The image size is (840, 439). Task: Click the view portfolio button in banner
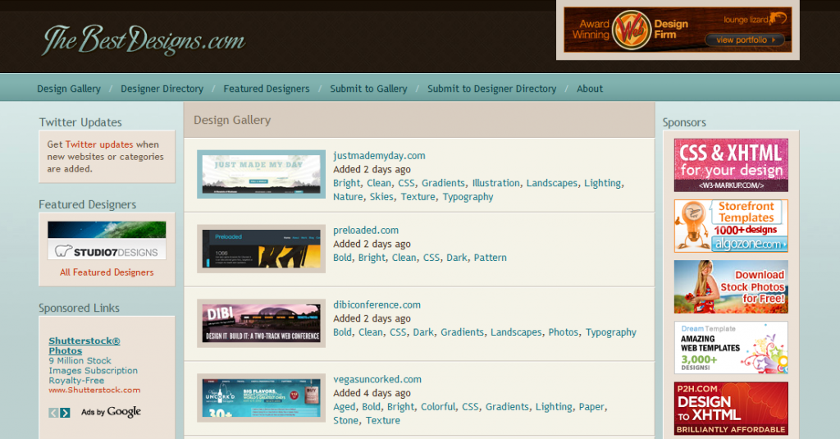coord(745,39)
